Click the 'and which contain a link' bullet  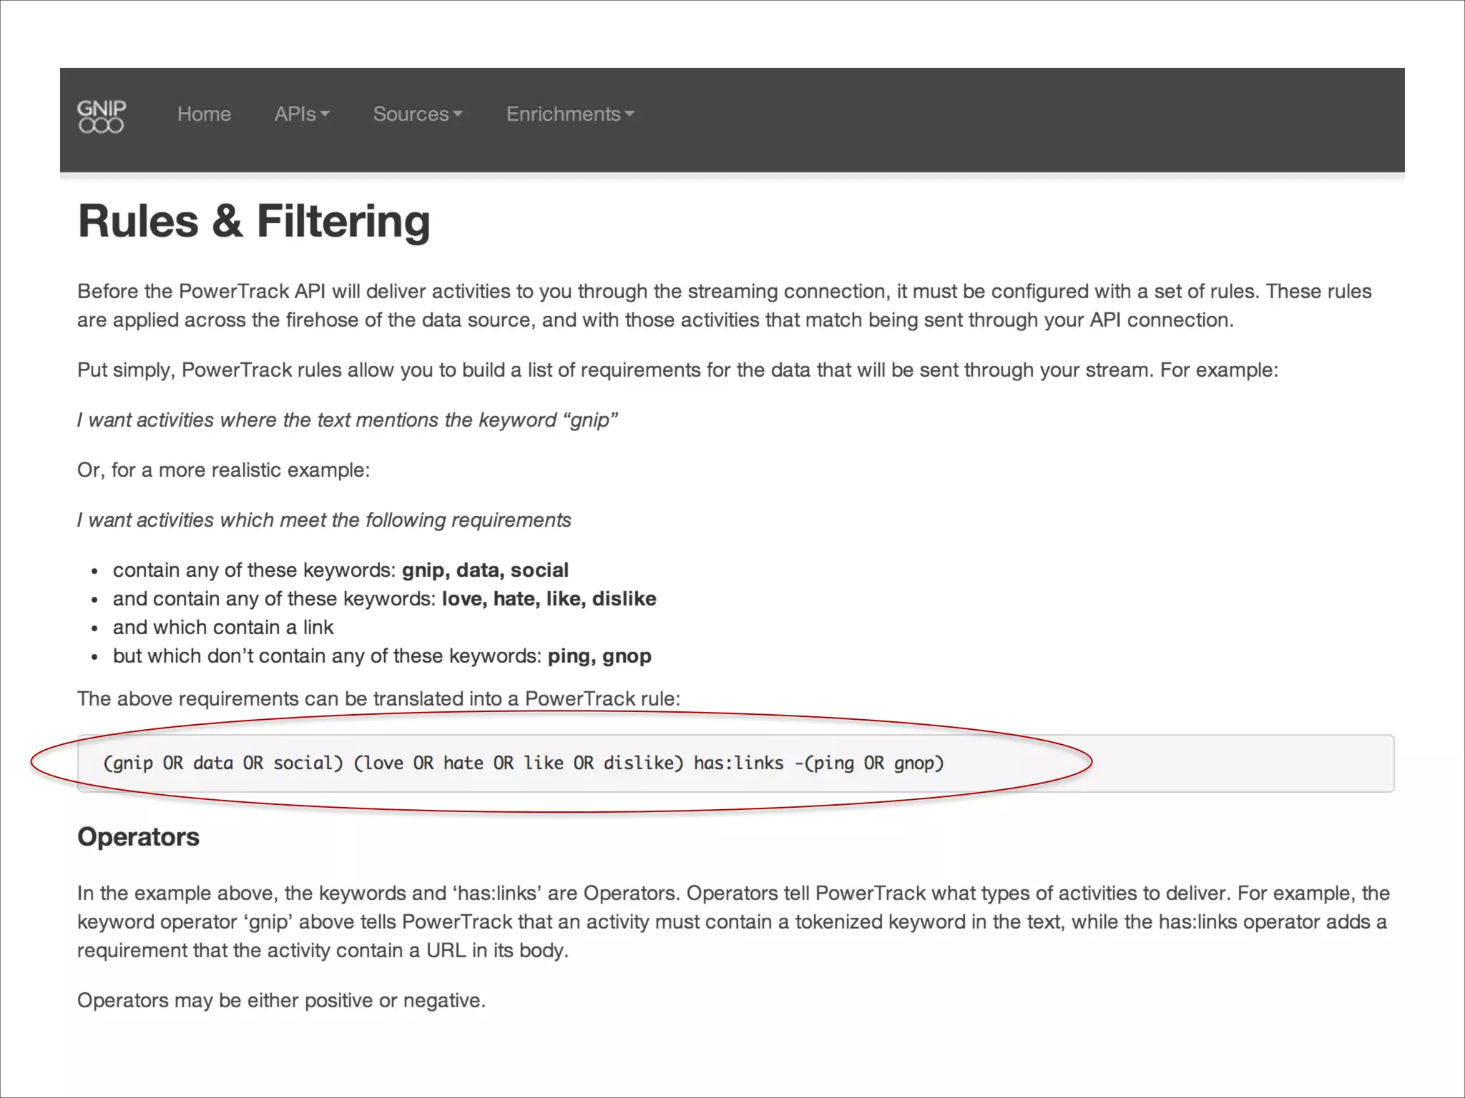[x=222, y=628]
